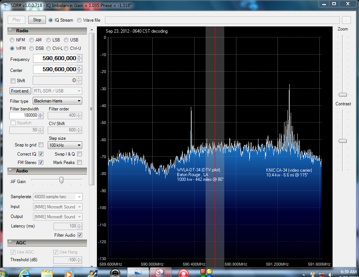Viewport: 359px width, 277px height.
Task: Select USB demodulation mode
Action: click(x=66, y=40)
